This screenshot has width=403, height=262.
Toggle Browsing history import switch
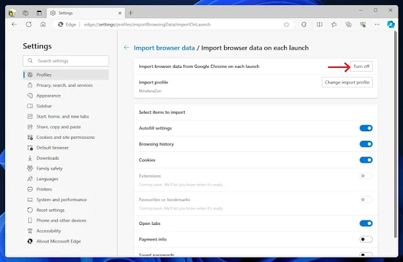pos(366,144)
